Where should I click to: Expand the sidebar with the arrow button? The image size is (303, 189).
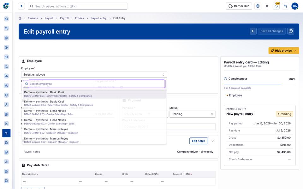click(21, 6)
